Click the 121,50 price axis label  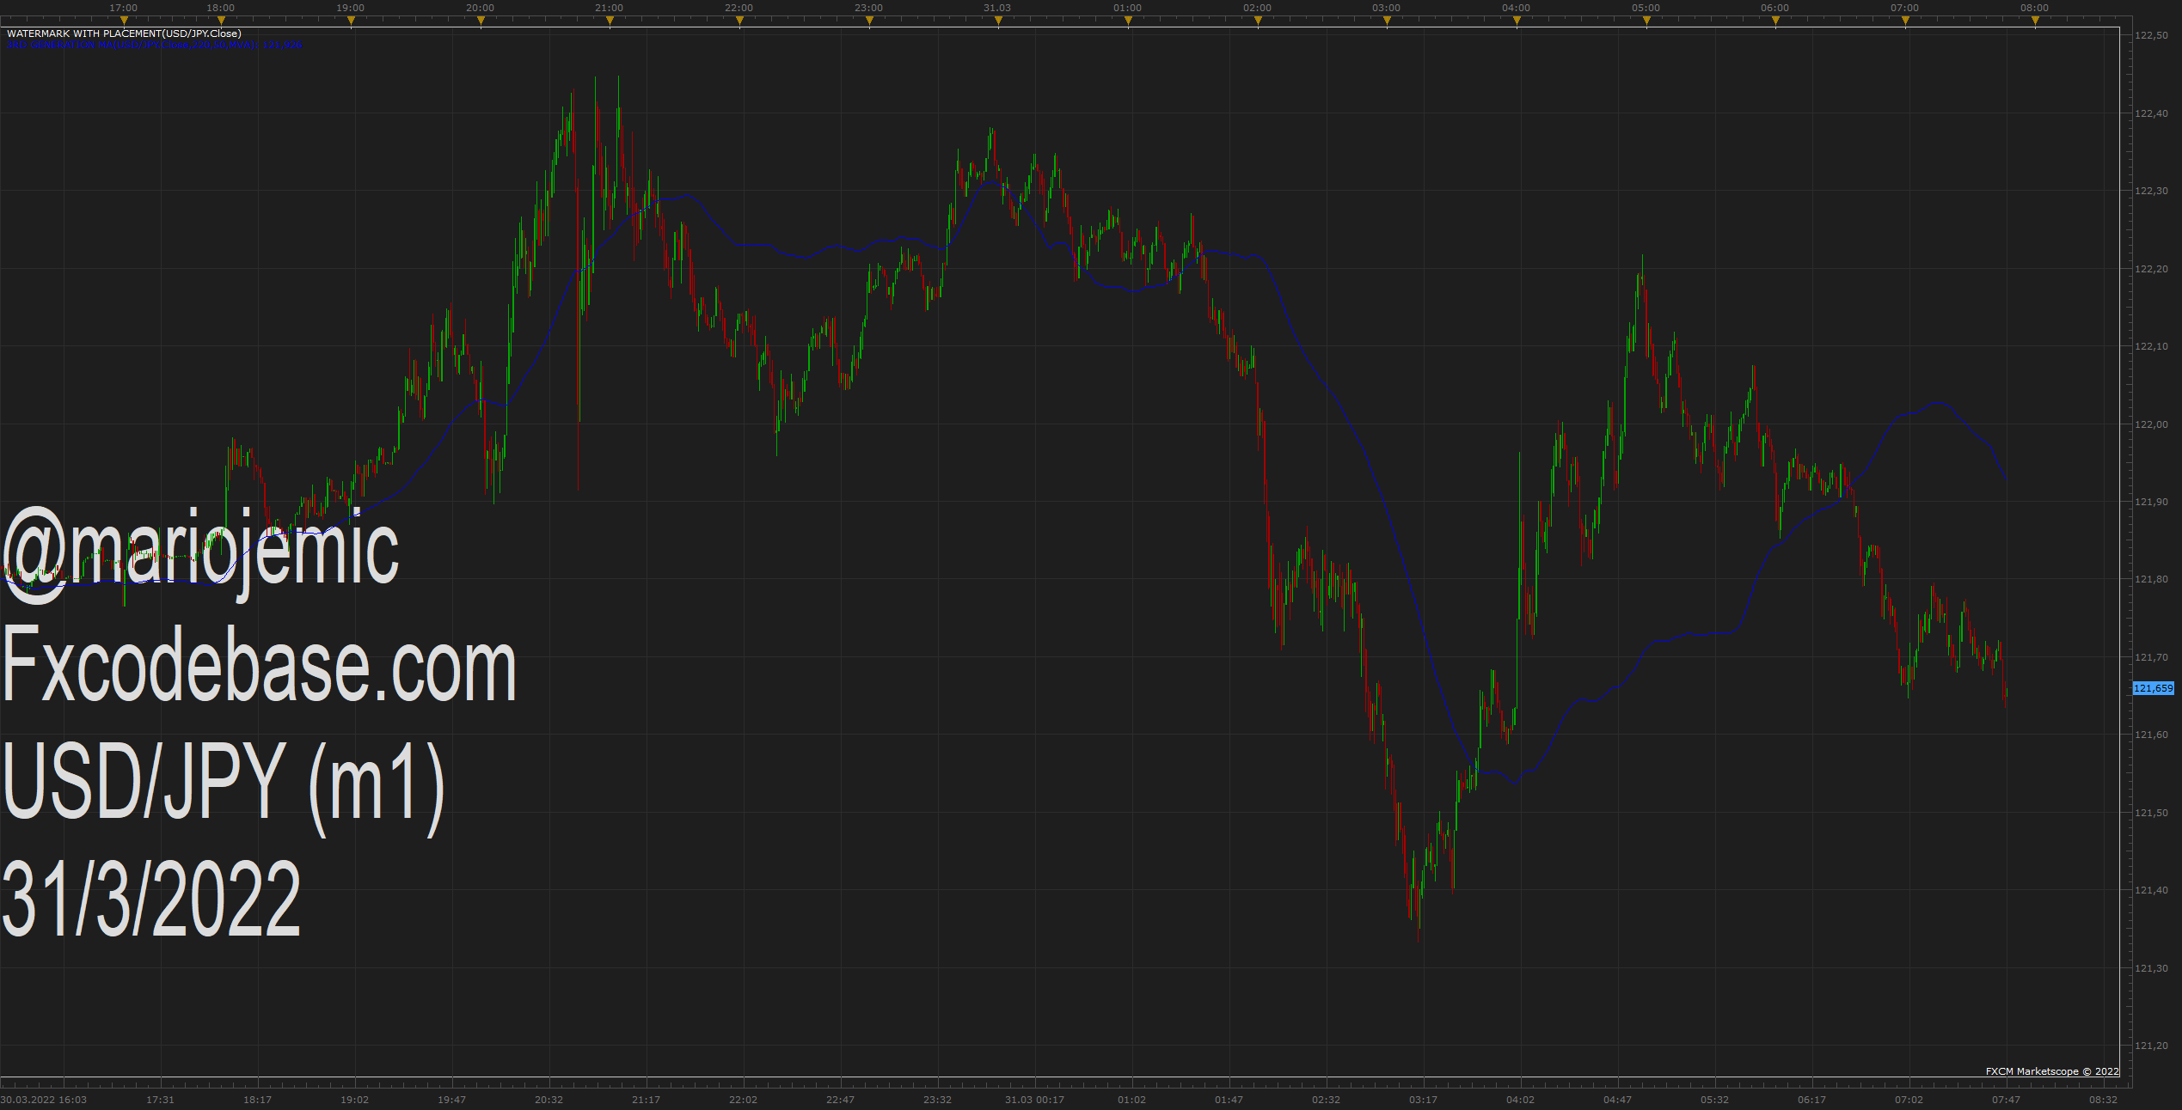pyautogui.click(x=2151, y=813)
